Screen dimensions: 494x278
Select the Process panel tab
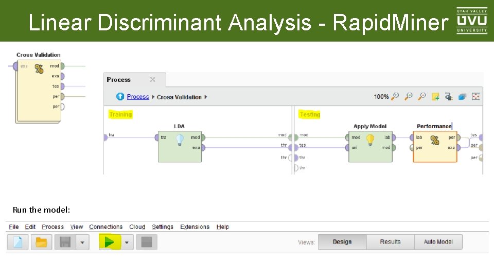134,79
